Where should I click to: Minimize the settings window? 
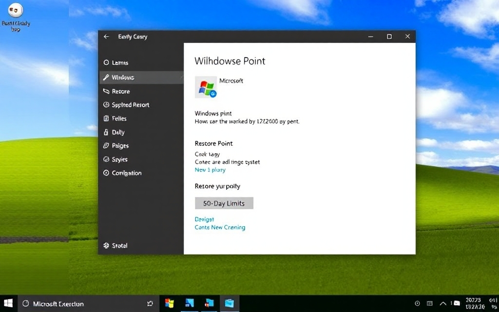tap(370, 37)
